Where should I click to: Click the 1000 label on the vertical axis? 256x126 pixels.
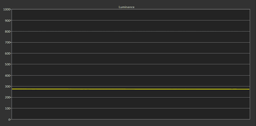tap(7, 9)
